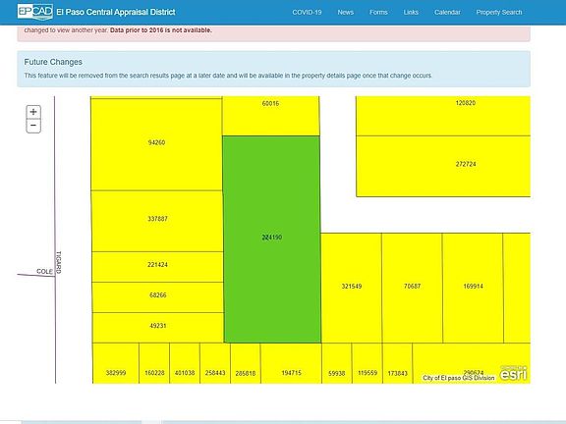Select parcel 94260
This screenshot has width=566, height=424.
click(156, 144)
